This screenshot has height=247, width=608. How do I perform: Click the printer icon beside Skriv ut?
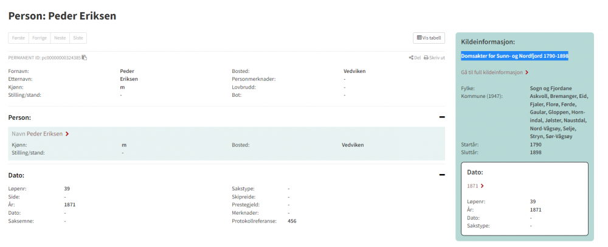coord(426,58)
